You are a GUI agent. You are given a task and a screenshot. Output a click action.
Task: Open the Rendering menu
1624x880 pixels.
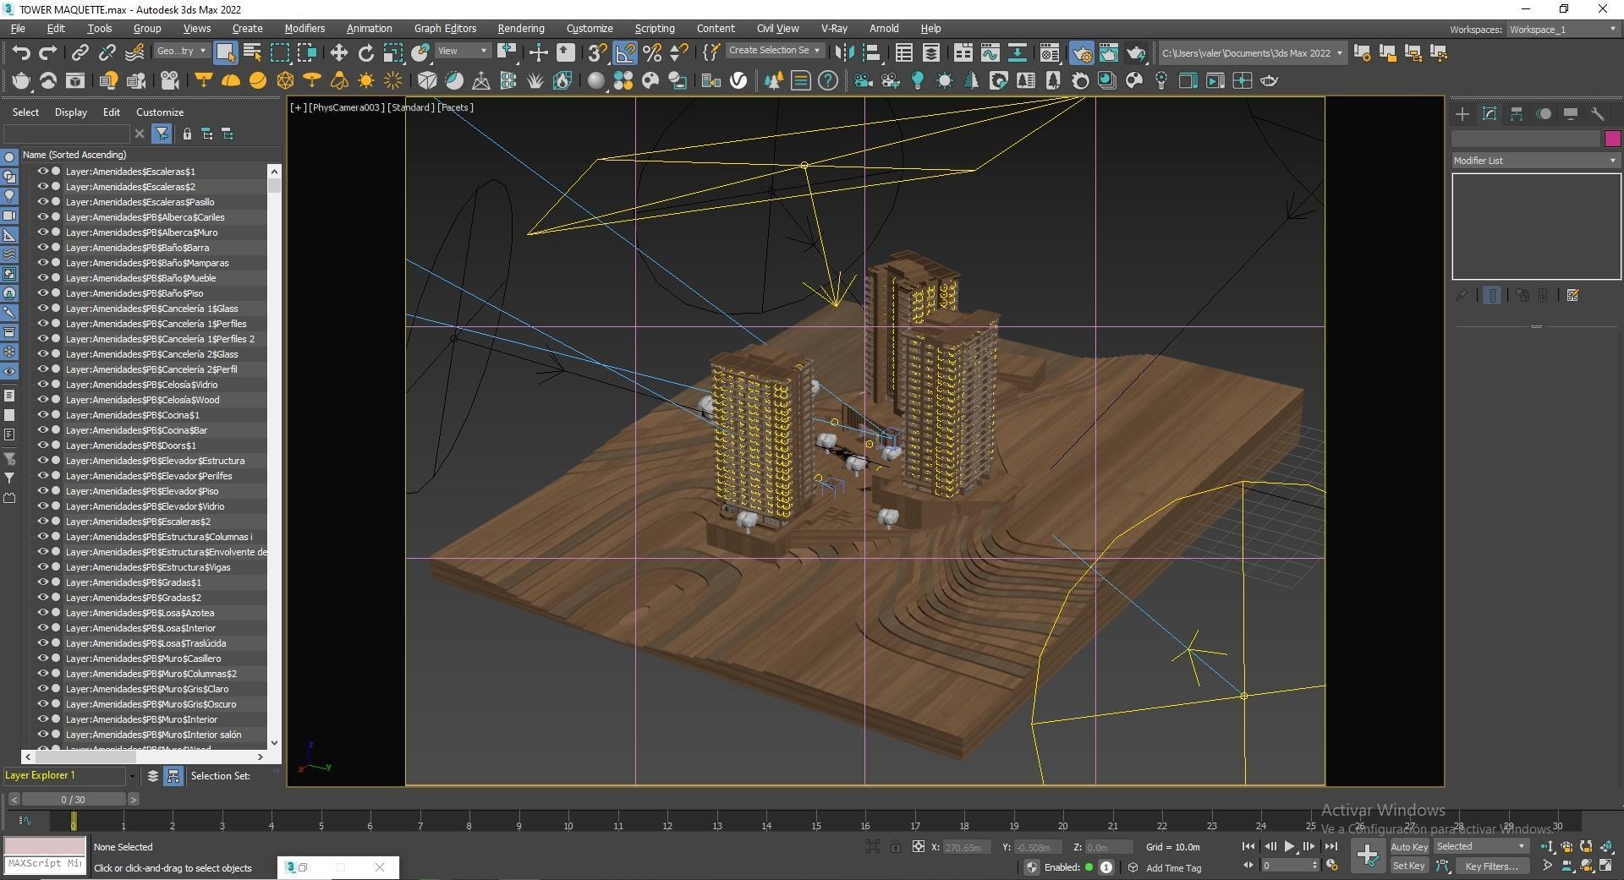click(520, 28)
